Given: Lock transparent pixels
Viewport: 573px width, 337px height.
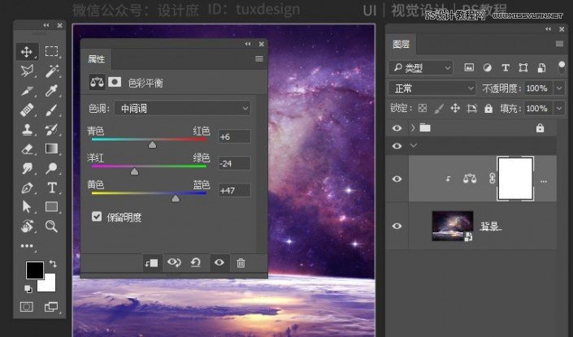Looking at the screenshot, I should coord(423,108).
